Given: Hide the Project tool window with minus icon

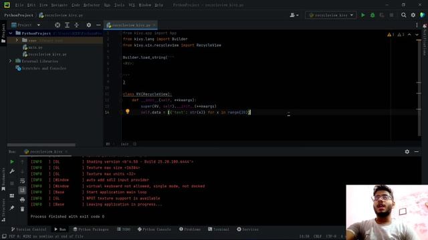Looking at the screenshot, I should click(x=98, y=25).
